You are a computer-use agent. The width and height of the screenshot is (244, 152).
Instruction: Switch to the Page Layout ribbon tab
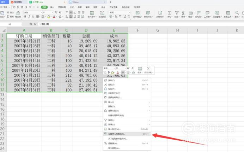[x=62, y=7]
